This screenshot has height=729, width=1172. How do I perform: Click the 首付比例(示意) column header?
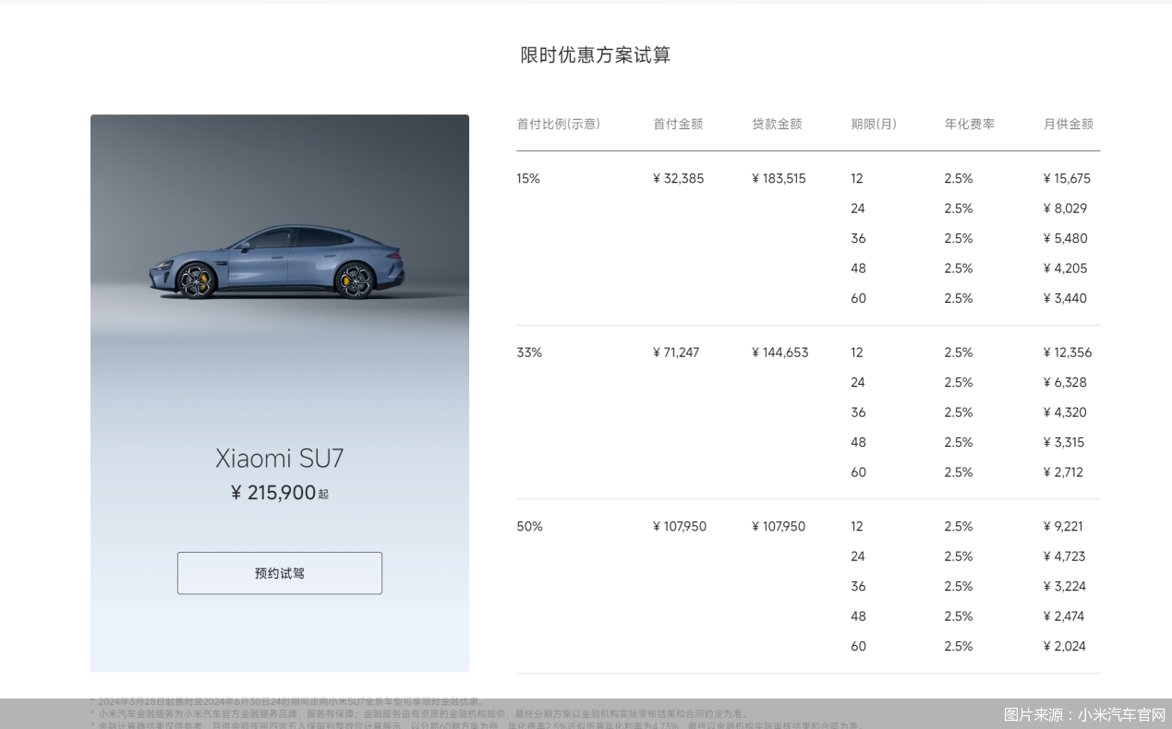[x=558, y=124]
